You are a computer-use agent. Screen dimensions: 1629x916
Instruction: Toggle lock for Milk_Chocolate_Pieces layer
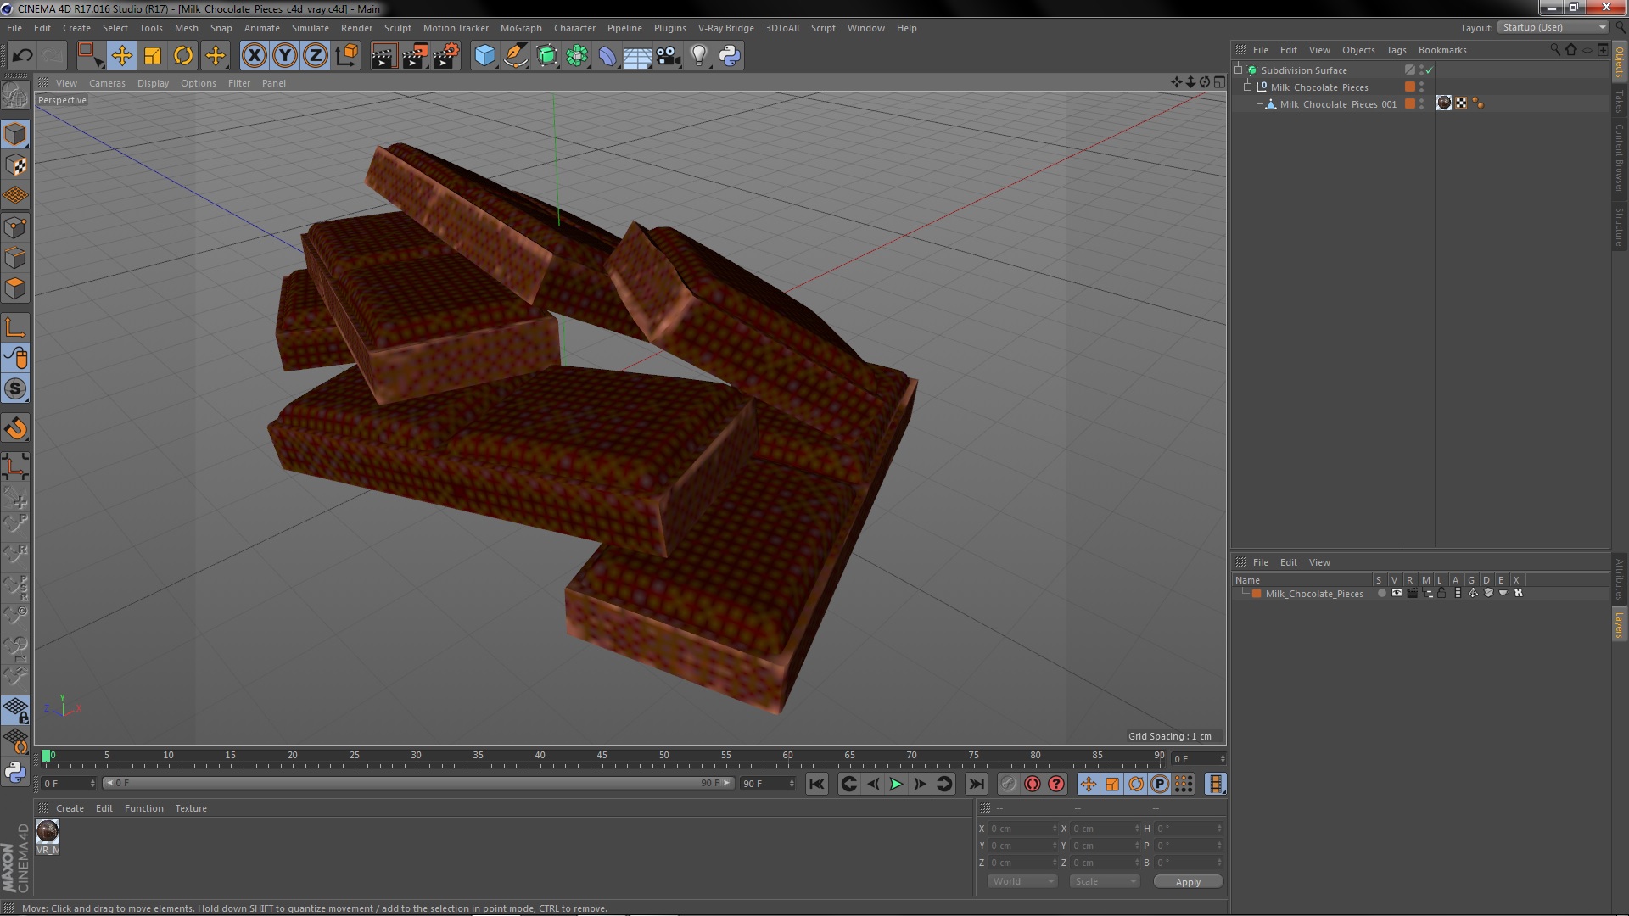[1441, 594]
